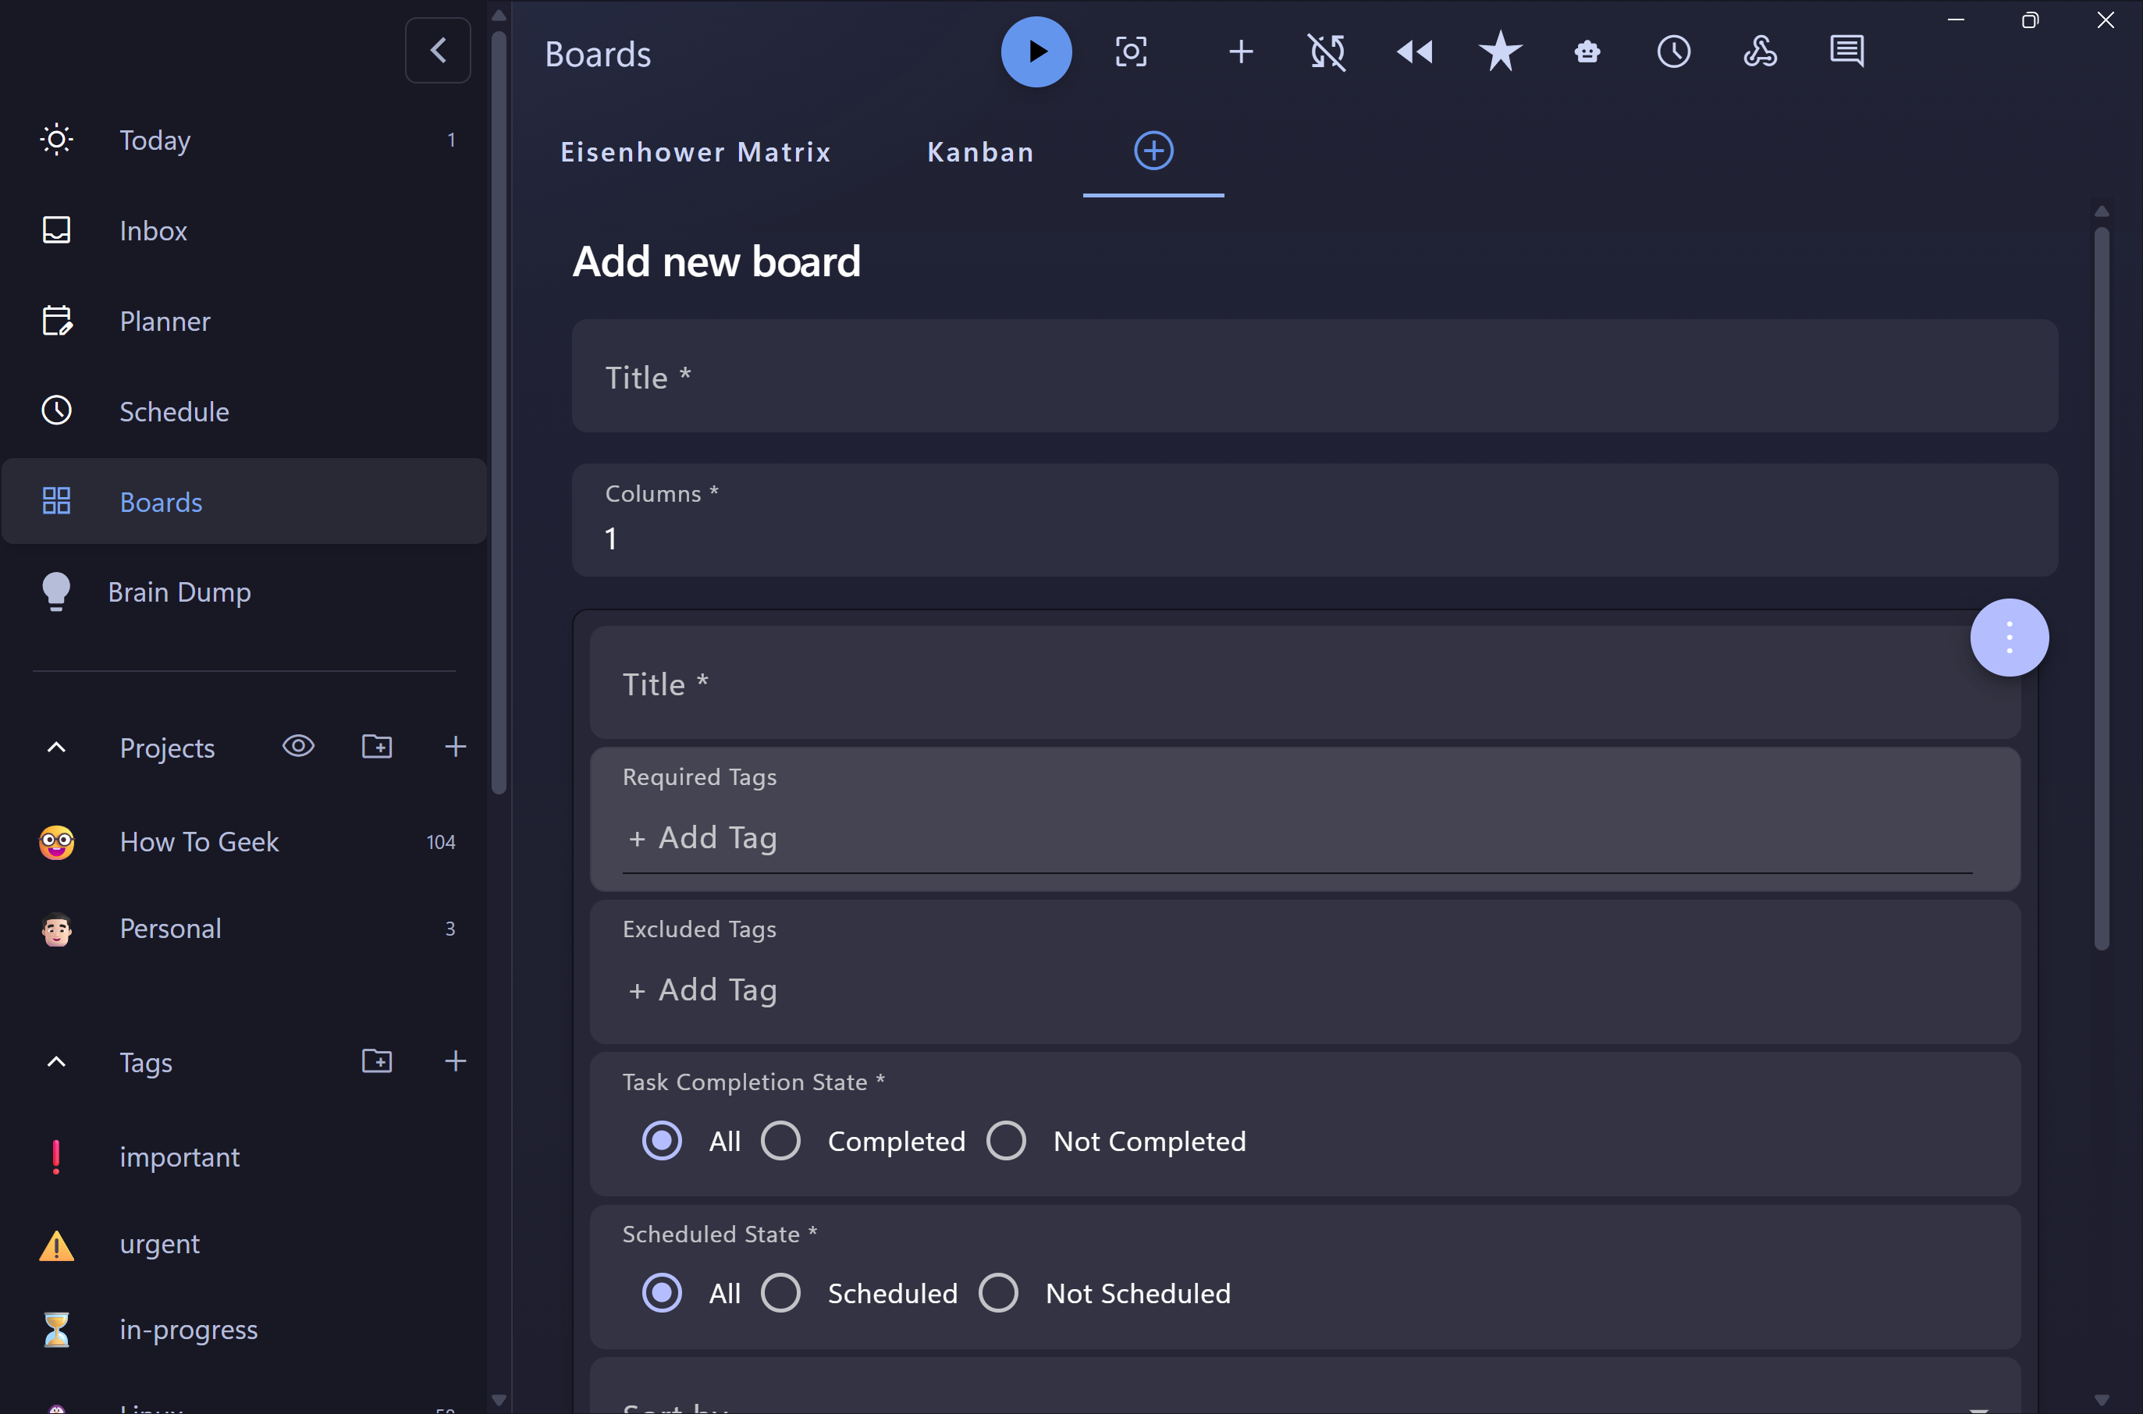Select All for Task Completion State

tap(662, 1141)
